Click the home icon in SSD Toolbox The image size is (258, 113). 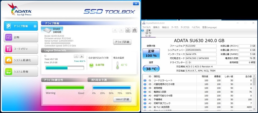[x=135, y=30]
